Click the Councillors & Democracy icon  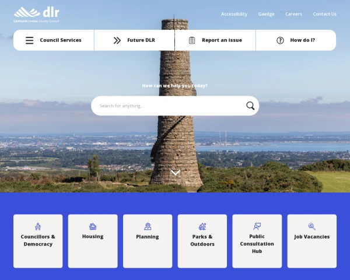pyautogui.click(x=38, y=226)
